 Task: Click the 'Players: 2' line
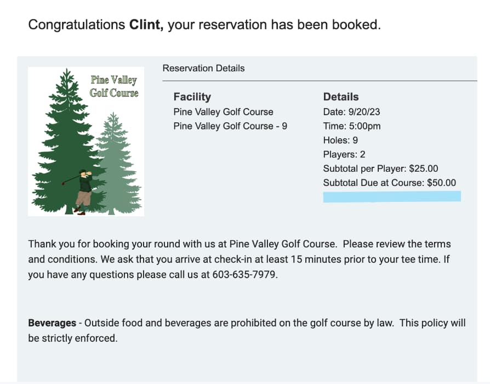coord(344,154)
